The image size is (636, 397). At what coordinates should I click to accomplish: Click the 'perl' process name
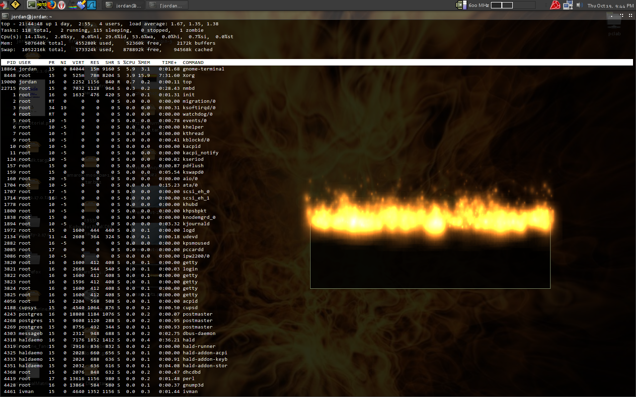pyautogui.click(x=189, y=379)
